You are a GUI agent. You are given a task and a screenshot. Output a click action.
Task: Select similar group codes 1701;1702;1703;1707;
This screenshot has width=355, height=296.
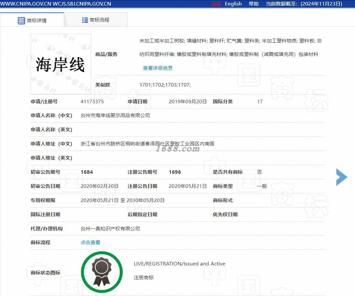click(165, 85)
